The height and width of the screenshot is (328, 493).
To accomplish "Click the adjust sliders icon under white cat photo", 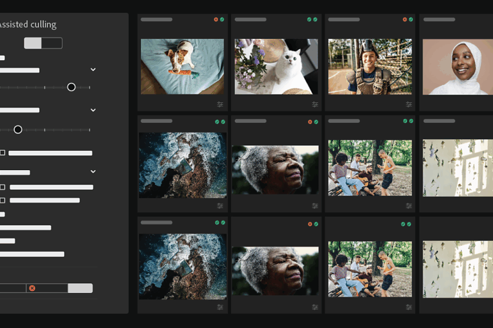I will tap(314, 104).
